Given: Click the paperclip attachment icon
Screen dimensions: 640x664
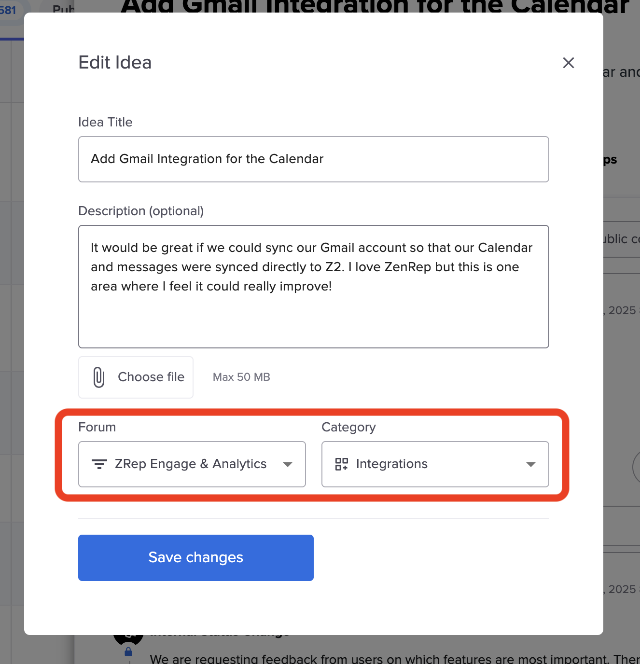Looking at the screenshot, I should tap(98, 377).
